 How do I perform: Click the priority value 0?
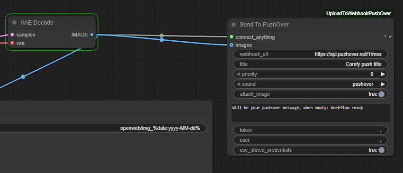pyautogui.click(x=372, y=74)
